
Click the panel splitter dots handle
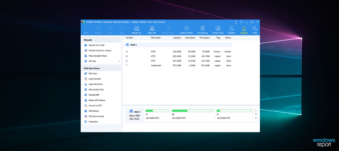click(x=191, y=105)
